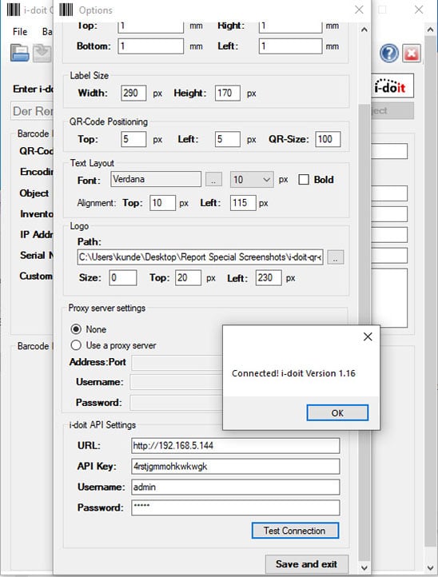Click the API Username field showing admin
This screenshot has width=438, height=577.
(236, 487)
